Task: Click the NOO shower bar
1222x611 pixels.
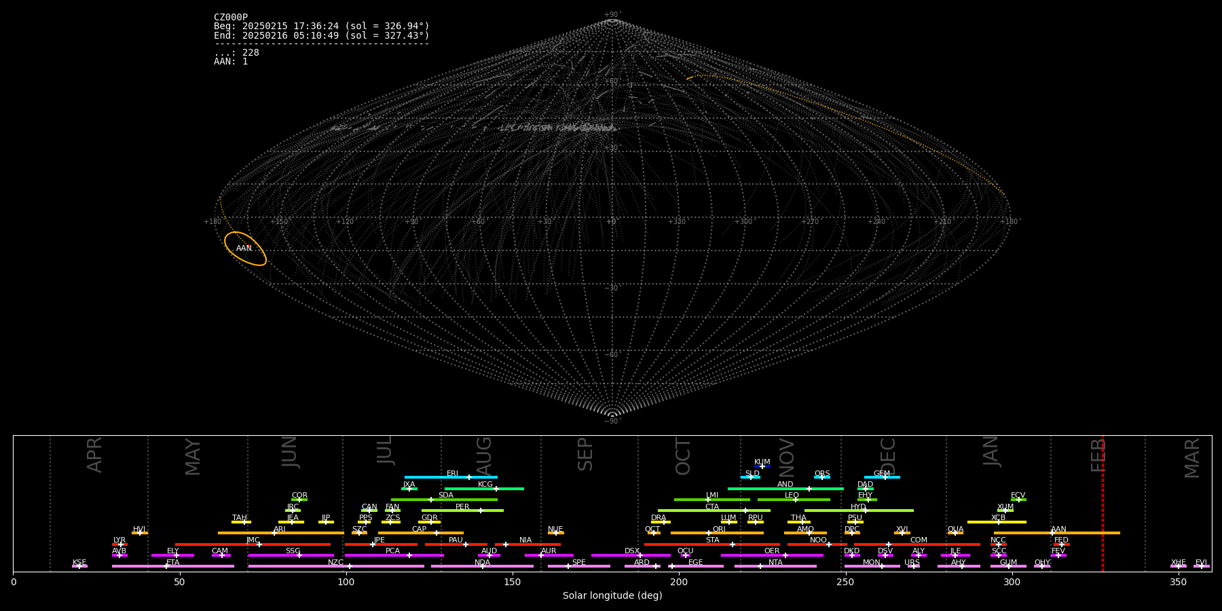Action: point(817,544)
